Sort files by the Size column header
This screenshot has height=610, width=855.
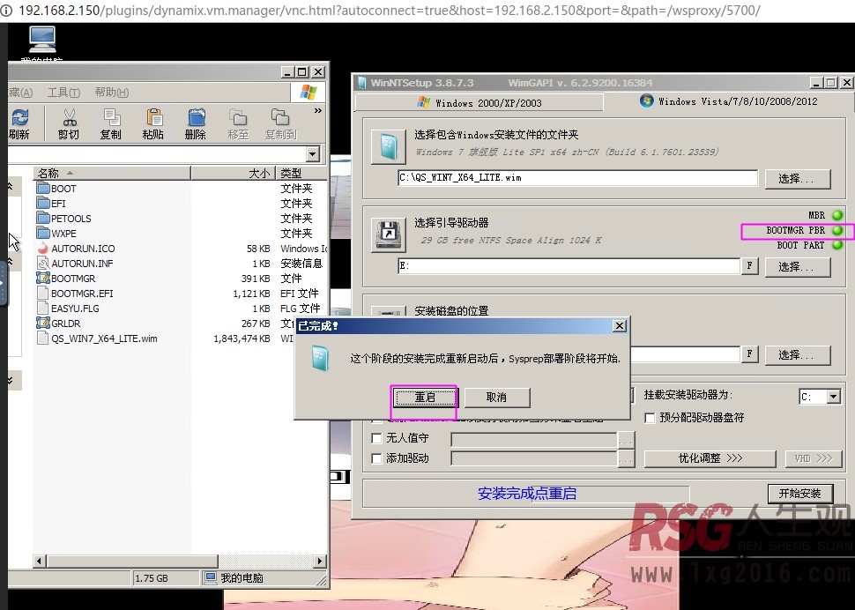(x=234, y=174)
